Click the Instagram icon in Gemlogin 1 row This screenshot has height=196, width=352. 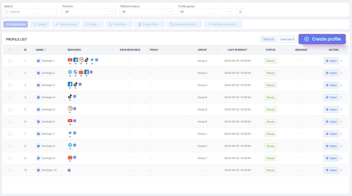click(81, 60)
